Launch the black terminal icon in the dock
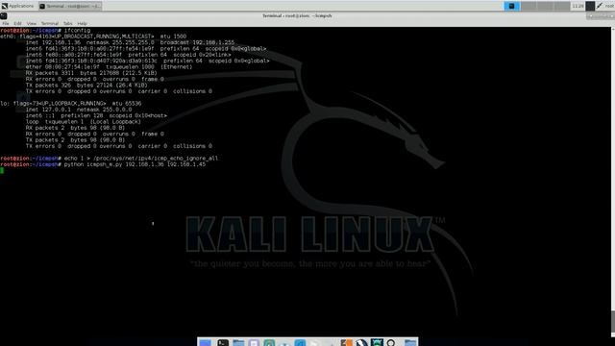 click(x=223, y=343)
